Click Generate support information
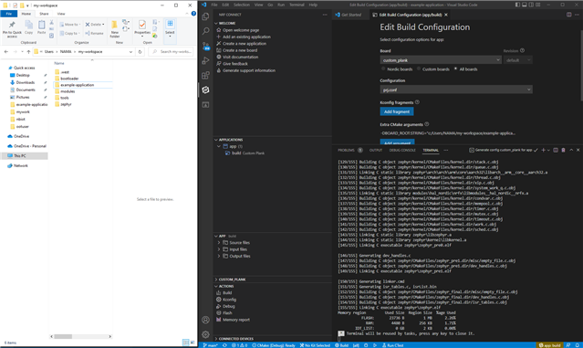Screen dimensions: 583x348 pos(249,70)
